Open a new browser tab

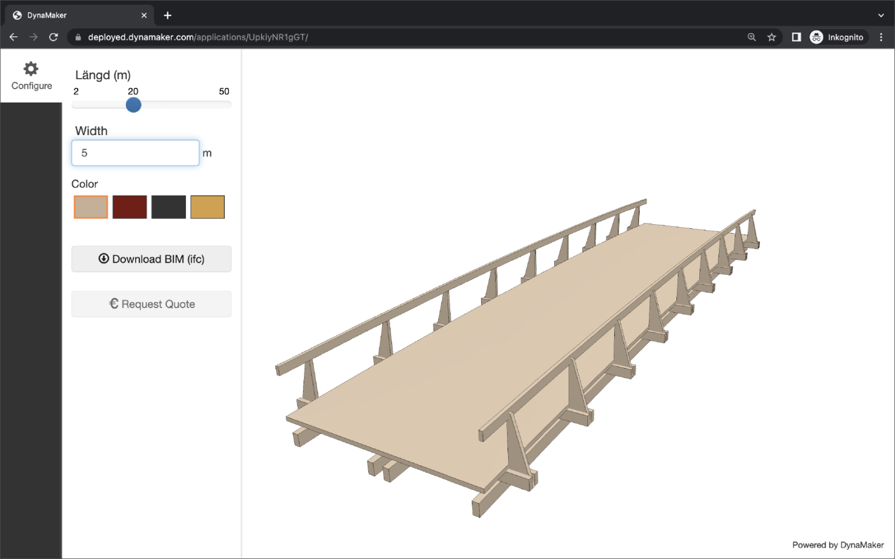tap(167, 15)
